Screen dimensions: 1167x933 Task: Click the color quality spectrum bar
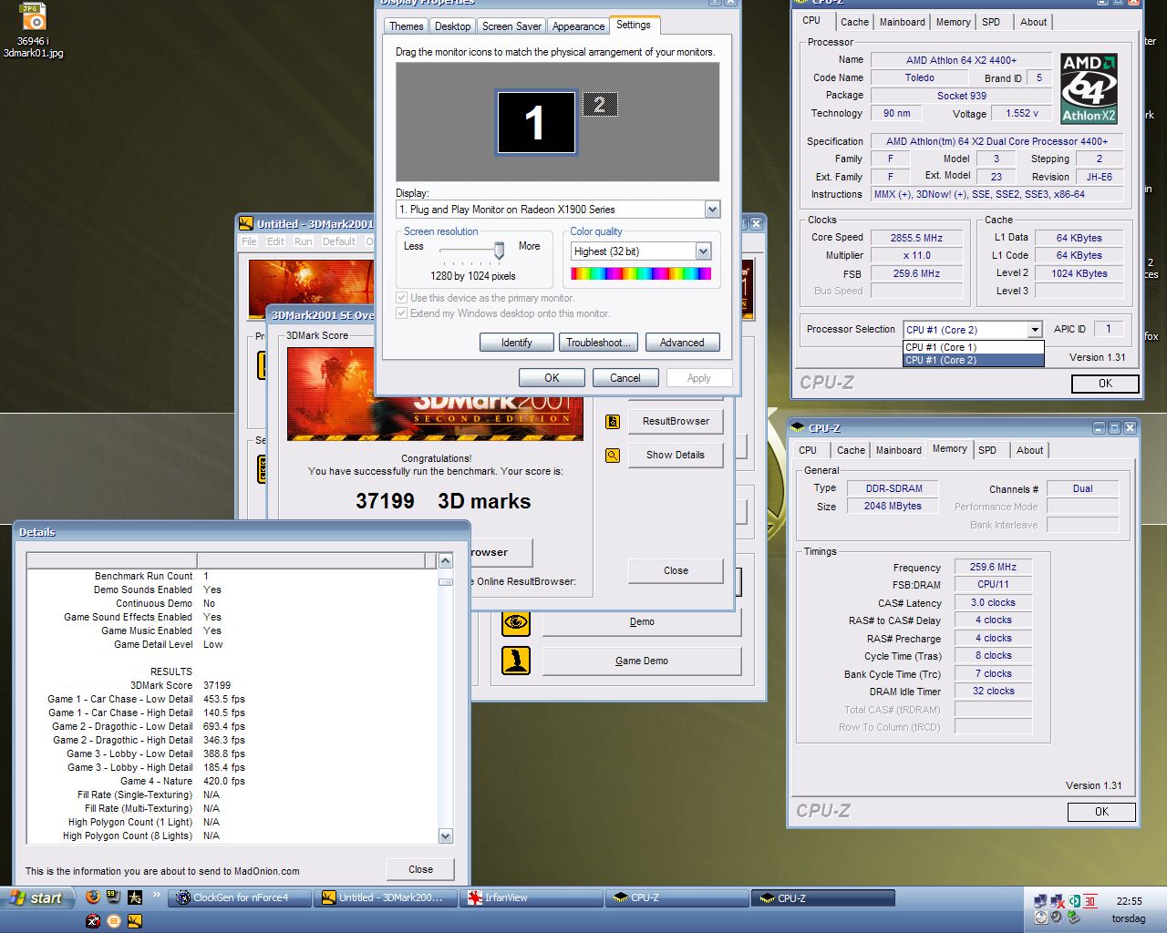coord(641,273)
